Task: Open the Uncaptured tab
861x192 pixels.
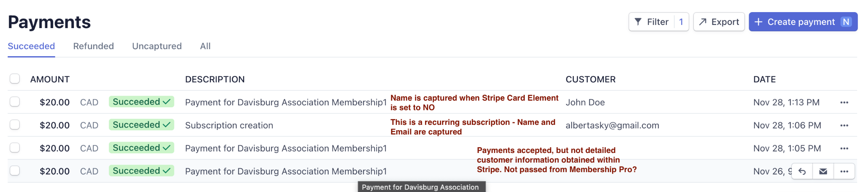Action: click(x=157, y=46)
